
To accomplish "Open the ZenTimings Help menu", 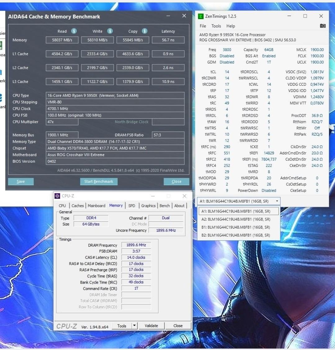I will click(231, 26).
